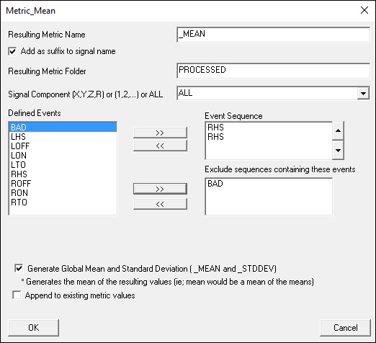The height and width of the screenshot is (343, 376).
Task: Remove event from Event Sequence list
Action: point(160,146)
